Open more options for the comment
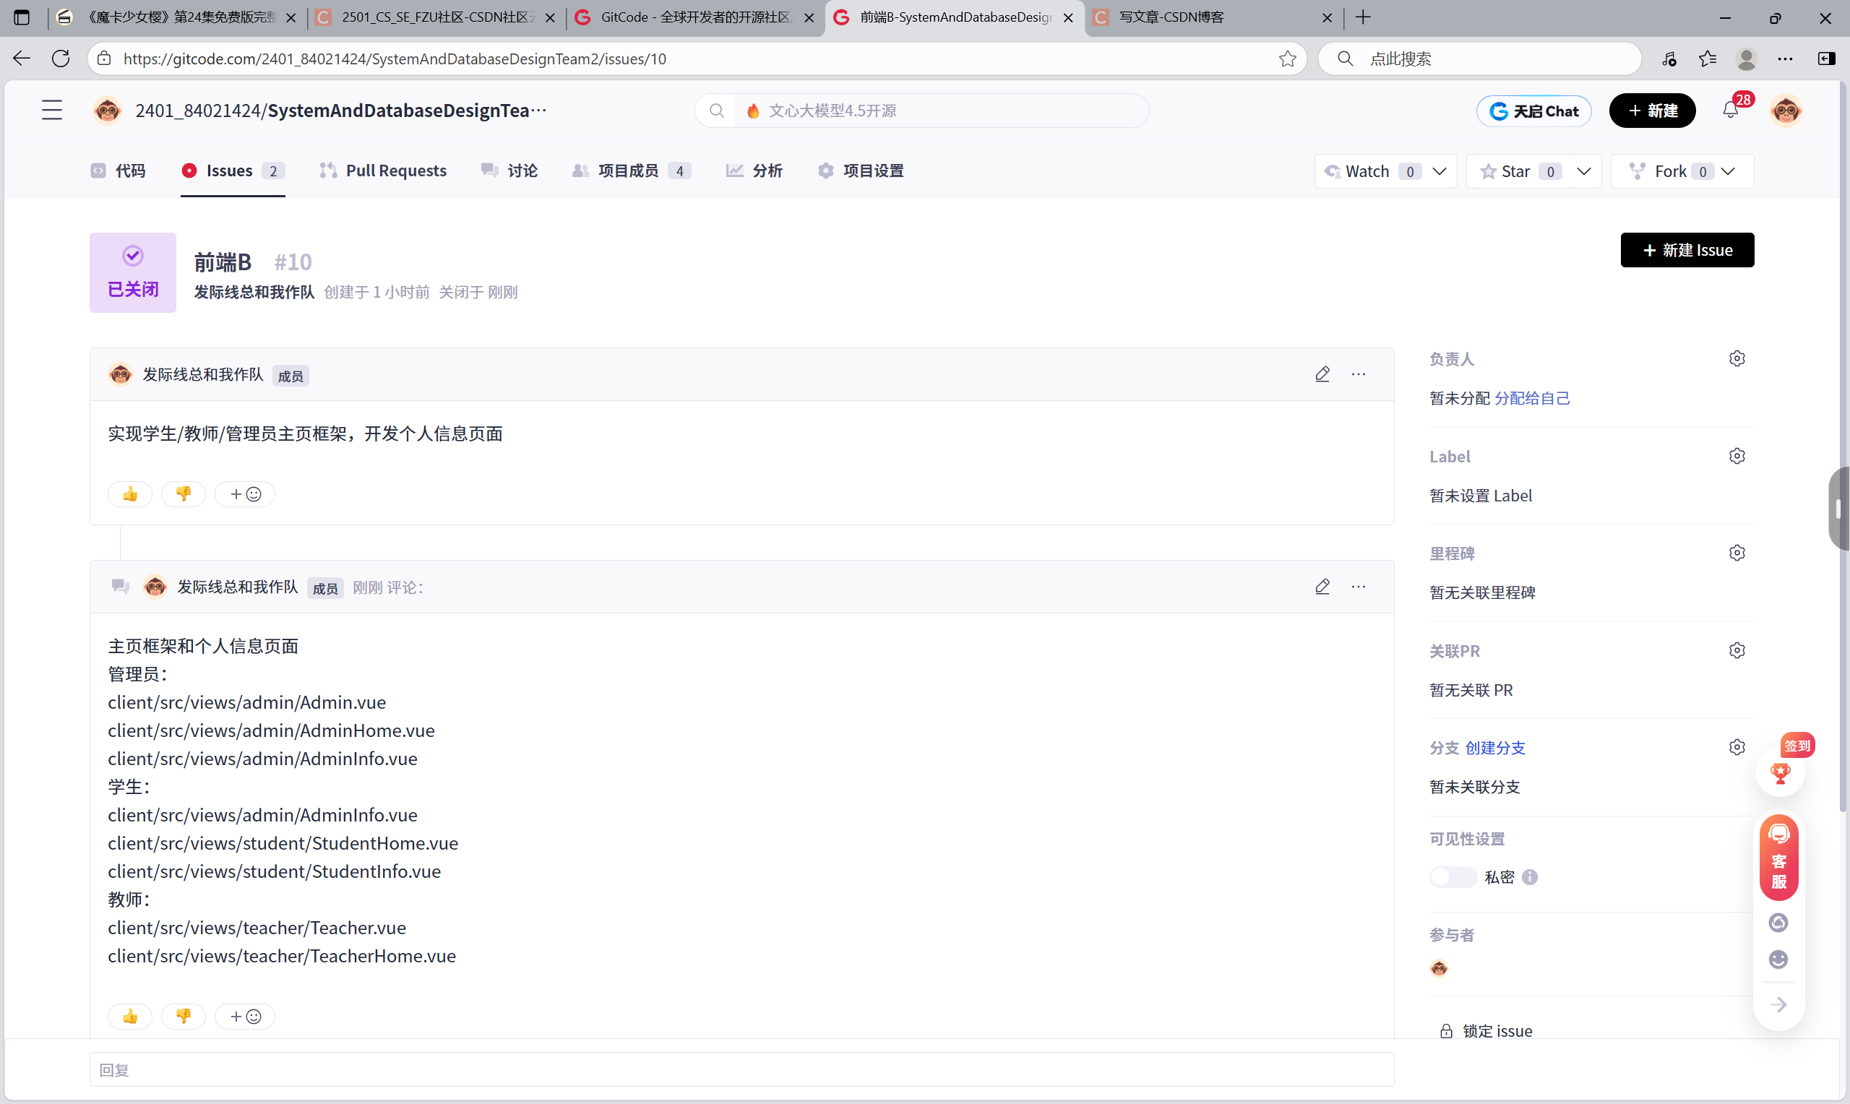This screenshot has height=1104, width=1850. pos(1359,587)
